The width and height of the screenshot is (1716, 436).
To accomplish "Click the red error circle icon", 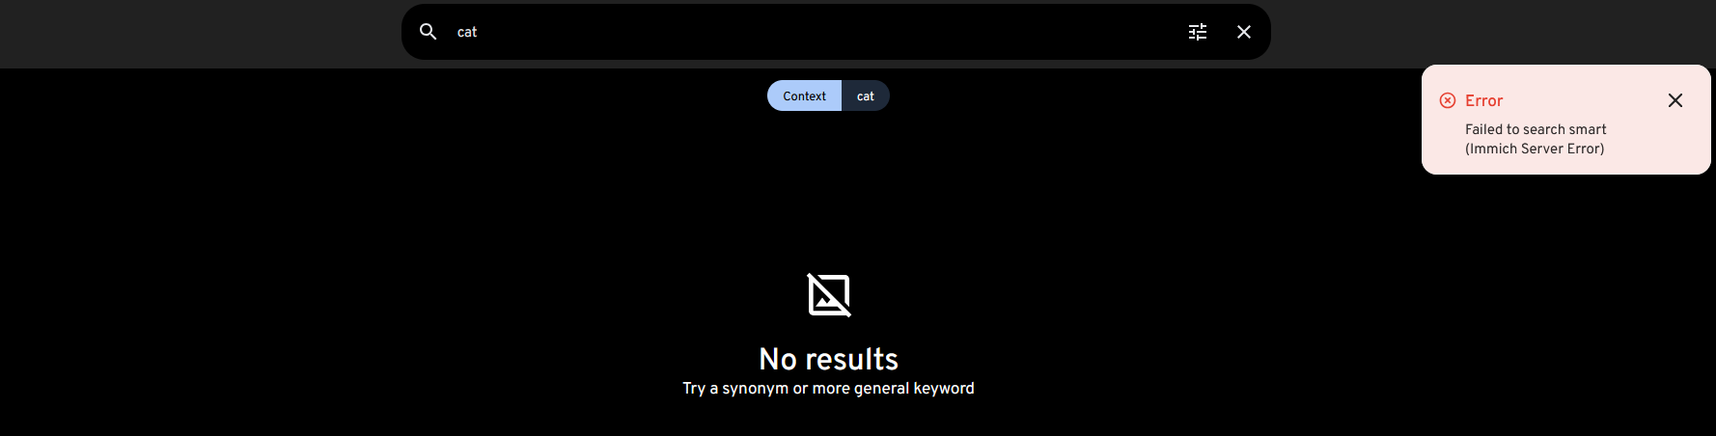I will point(1448,100).
